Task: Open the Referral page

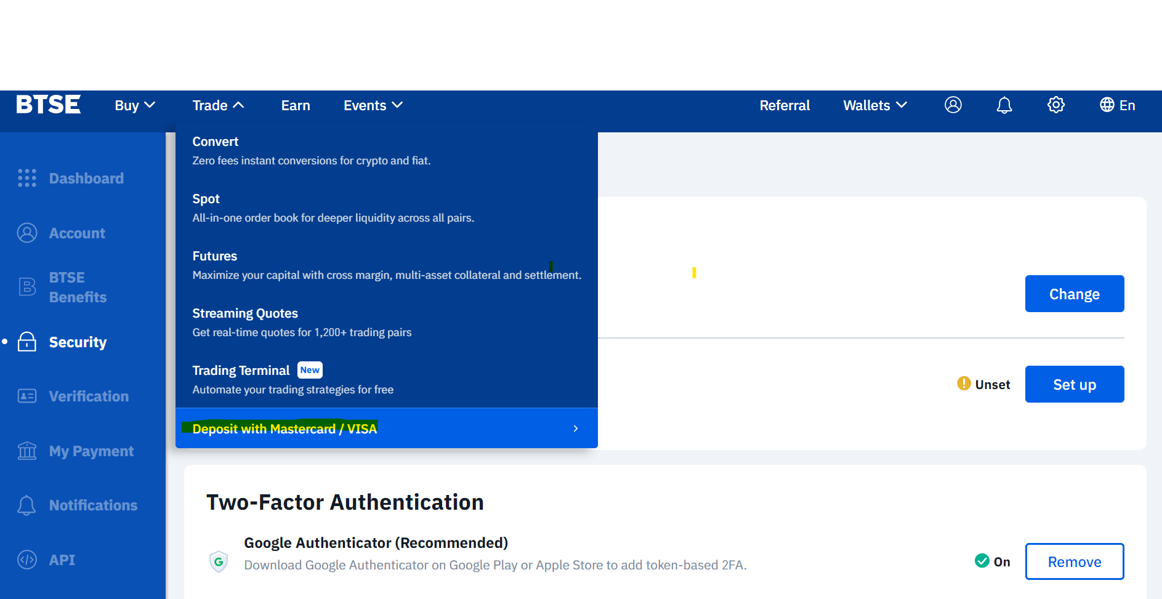Action: coord(785,105)
